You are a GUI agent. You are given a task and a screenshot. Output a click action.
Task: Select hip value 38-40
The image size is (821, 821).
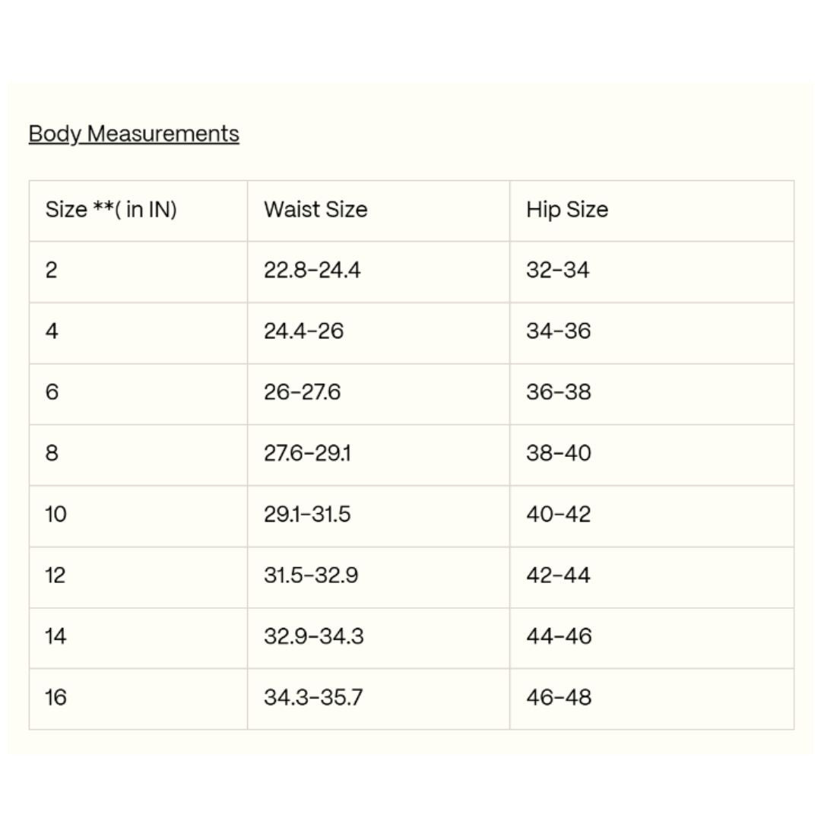coord(559,453)
